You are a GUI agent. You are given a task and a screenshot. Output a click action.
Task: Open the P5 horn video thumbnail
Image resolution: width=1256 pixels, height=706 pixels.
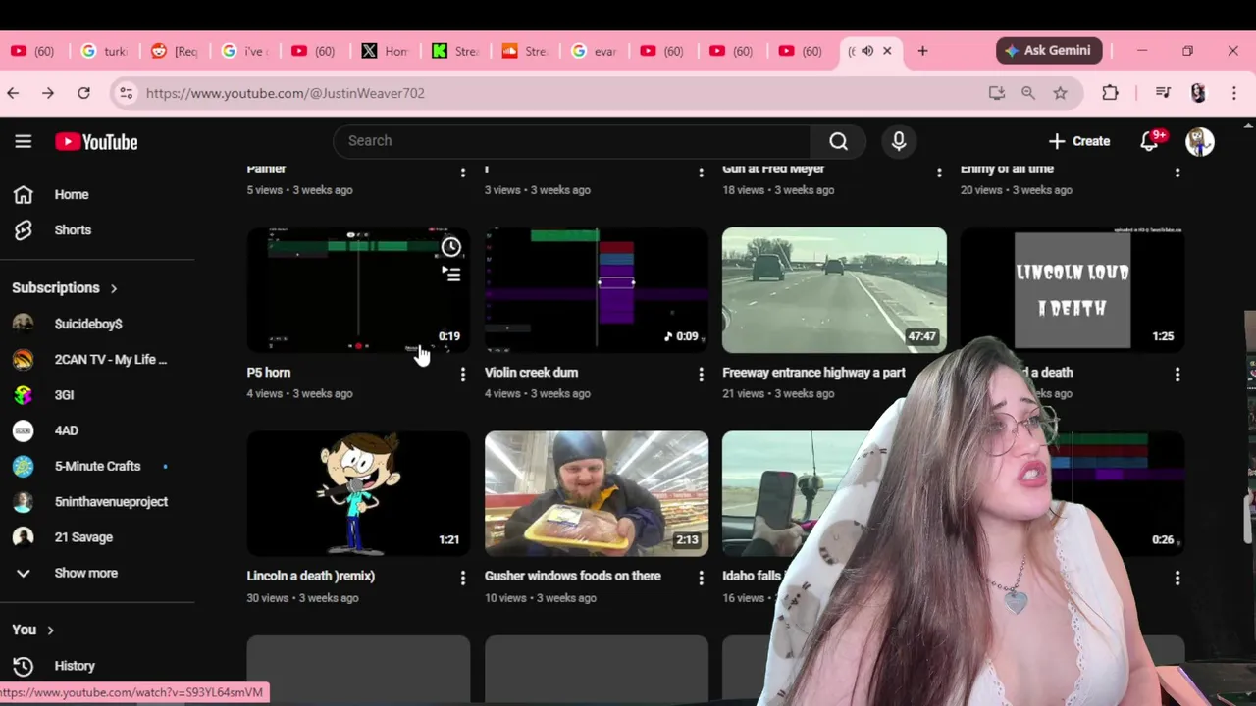(x=358, y=290)
